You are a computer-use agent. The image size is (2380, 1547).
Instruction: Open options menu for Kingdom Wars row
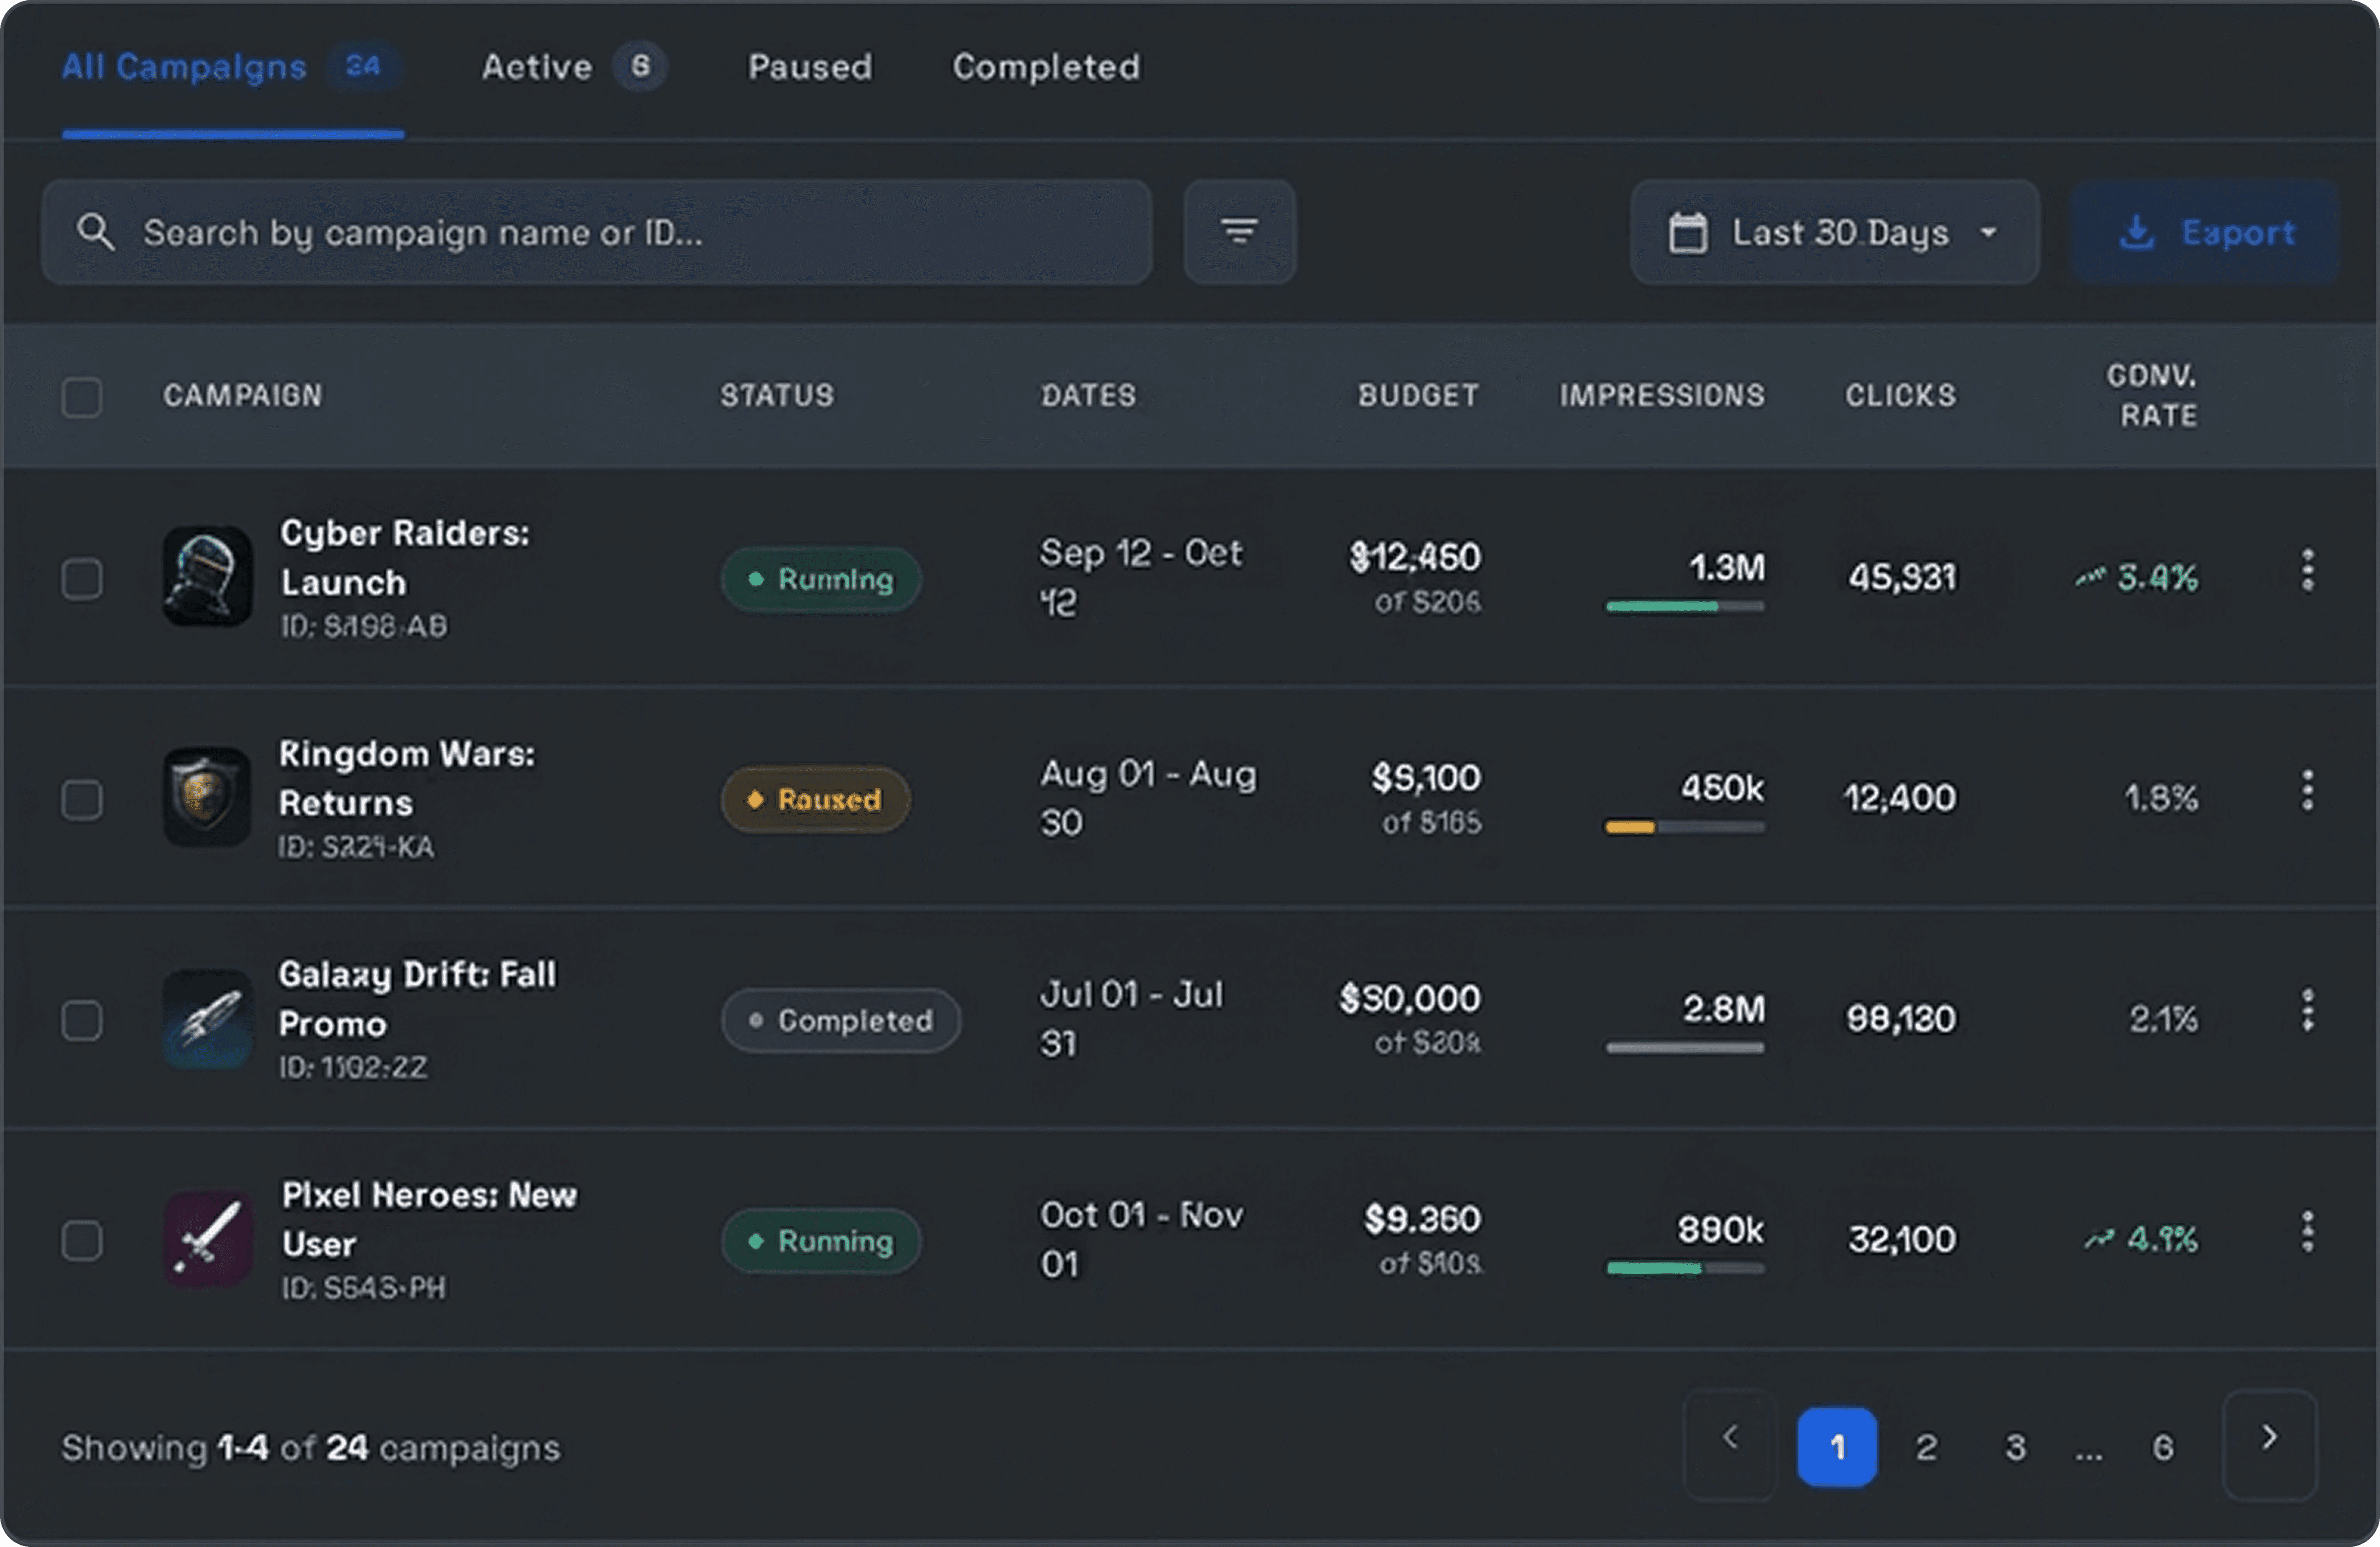tap(2307, 791)
